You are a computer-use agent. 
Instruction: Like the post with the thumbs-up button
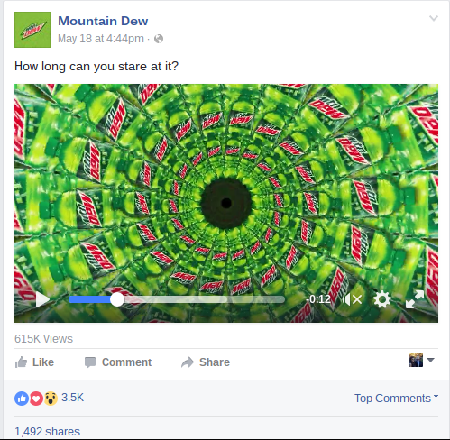point(34,362)
